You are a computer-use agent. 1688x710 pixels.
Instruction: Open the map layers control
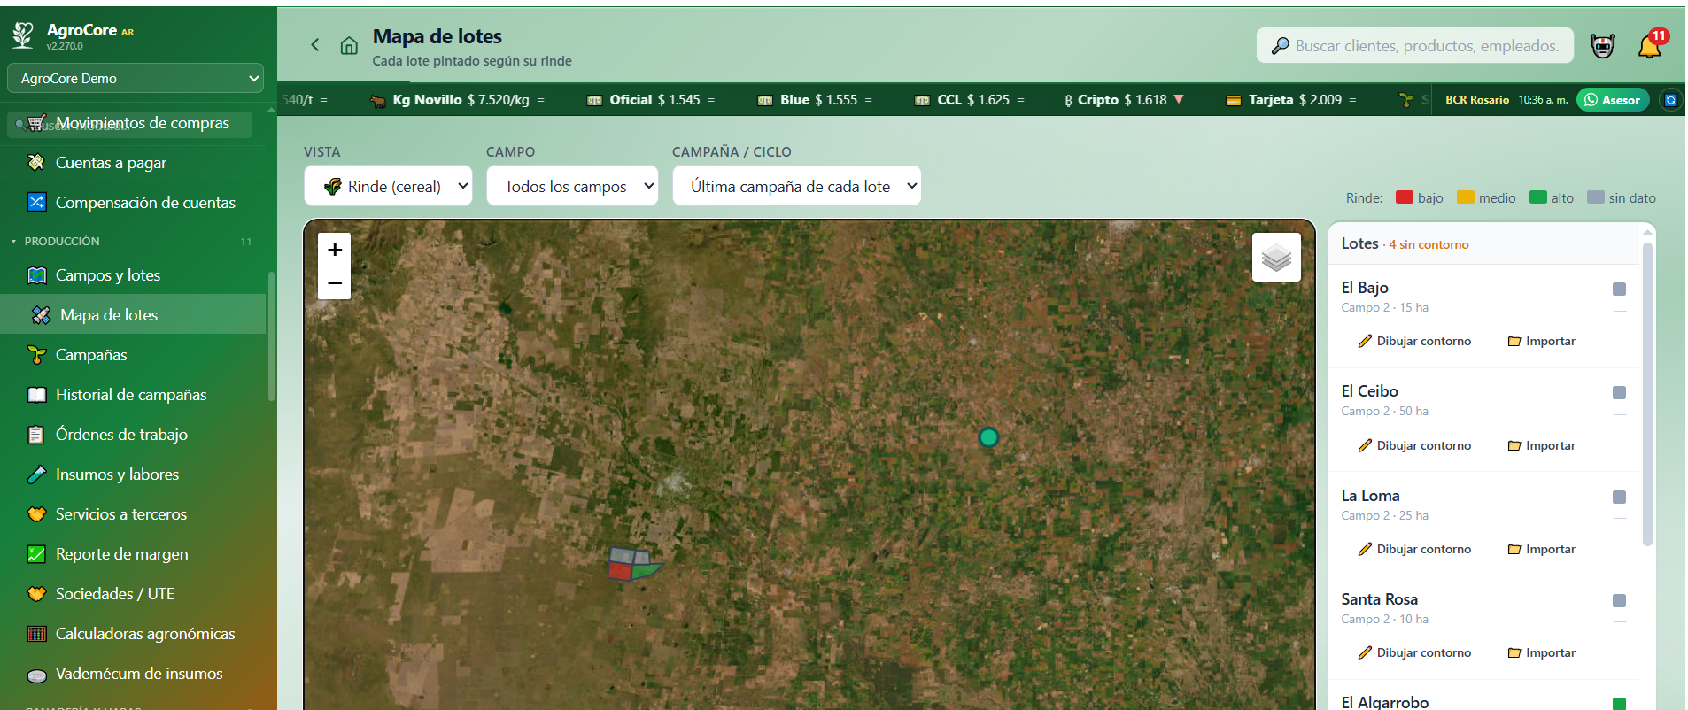[x=1276, y=258]
